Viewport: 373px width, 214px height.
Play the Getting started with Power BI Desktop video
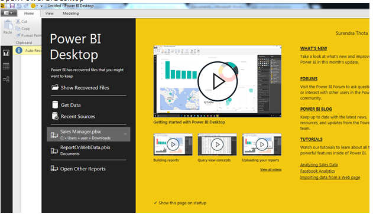coord(218,81)
